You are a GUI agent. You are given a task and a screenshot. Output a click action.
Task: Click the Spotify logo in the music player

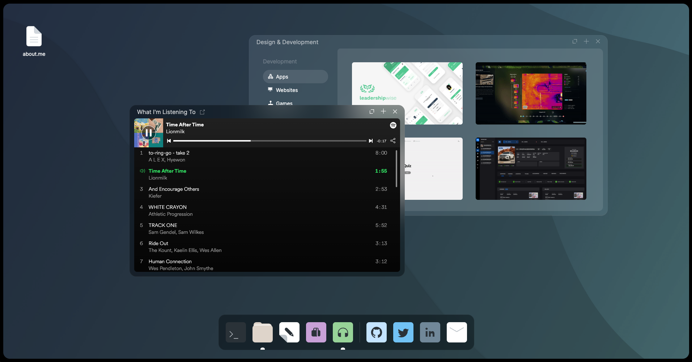tap(392, 125)
